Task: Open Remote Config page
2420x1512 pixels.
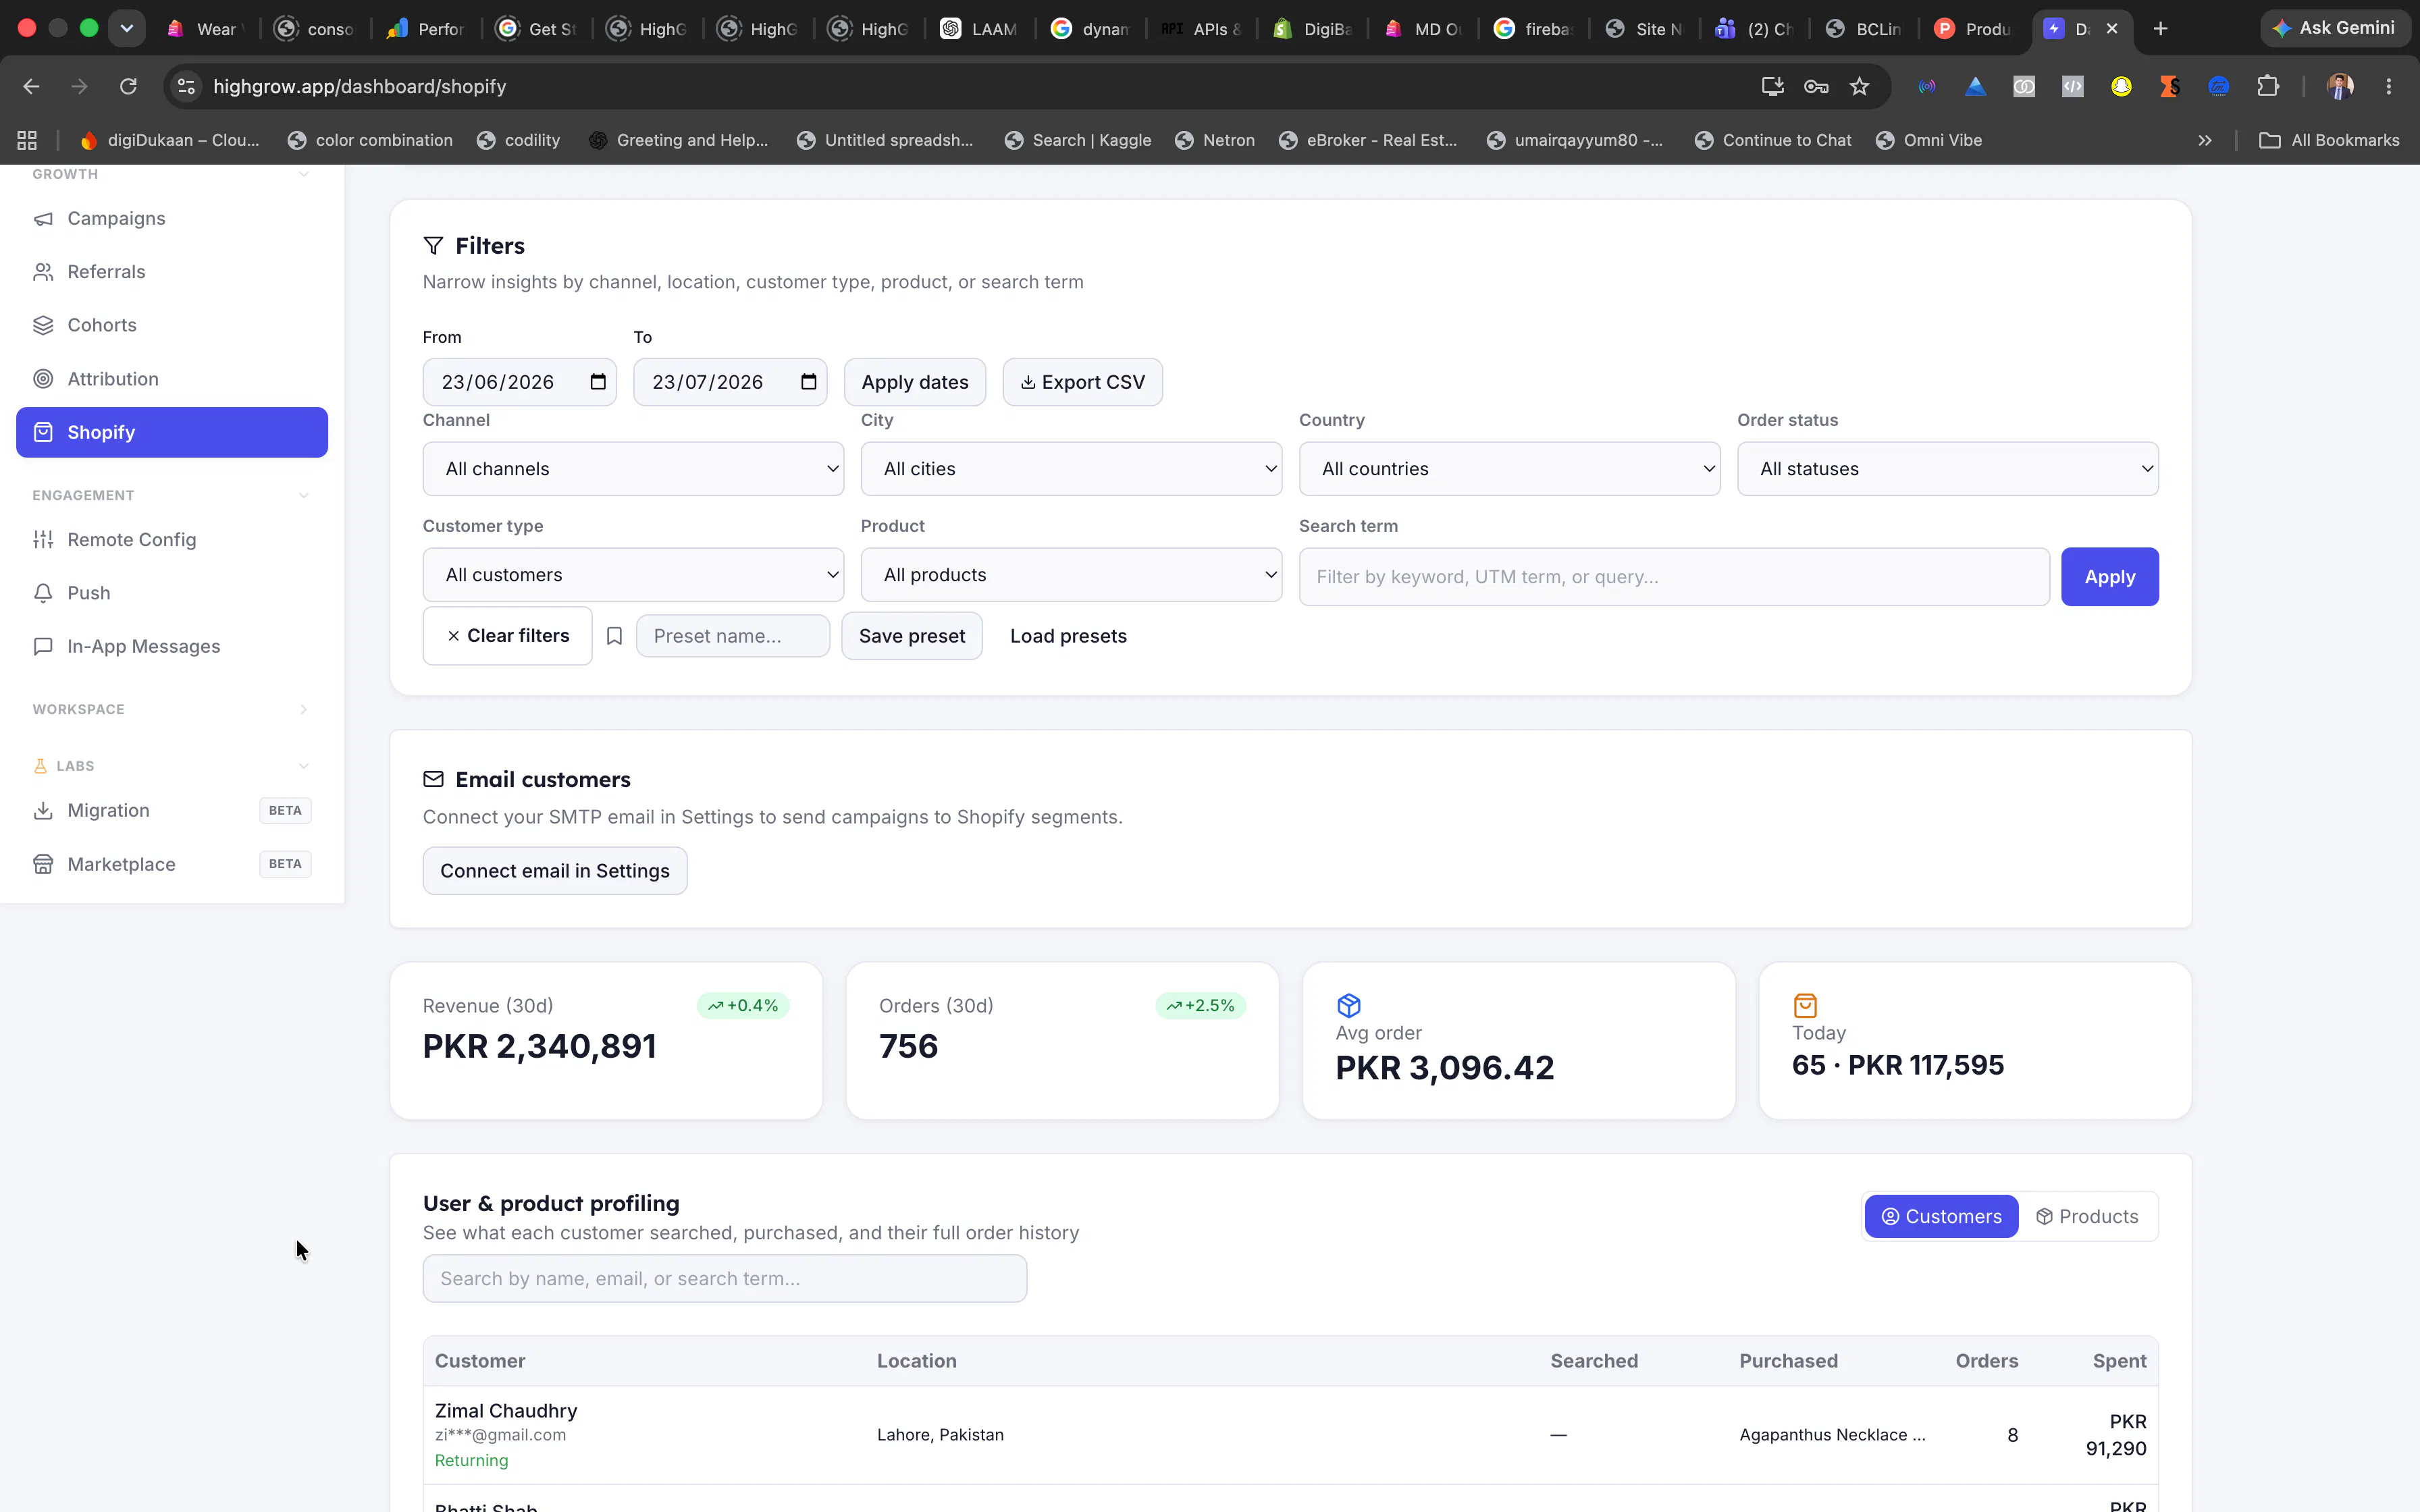Action: (x=172, y=540)
